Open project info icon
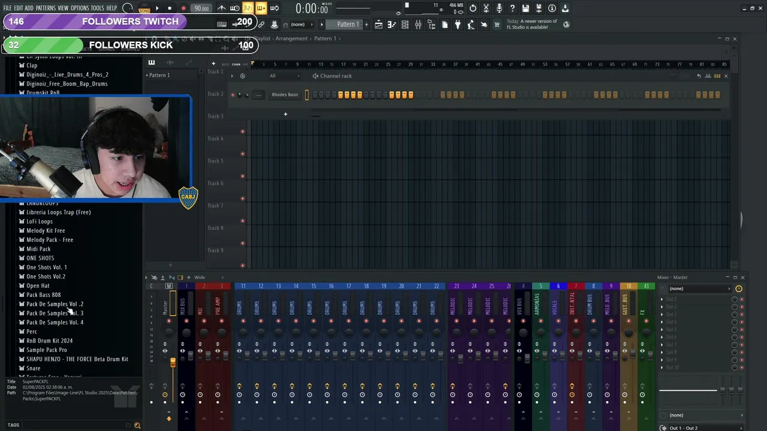This screenshot has width=767, height=431. [x=552, y=8]
